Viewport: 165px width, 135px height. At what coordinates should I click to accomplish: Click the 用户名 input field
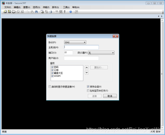pos(81,58)
